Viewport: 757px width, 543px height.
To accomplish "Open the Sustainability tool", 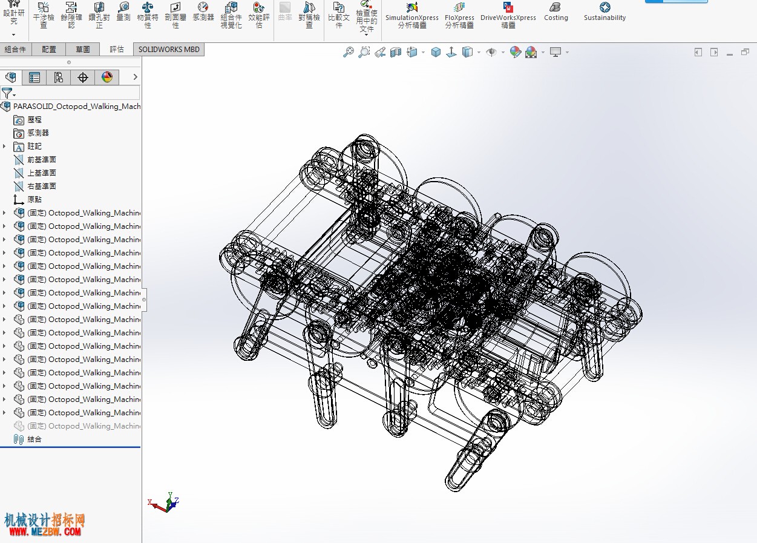I will (605, 12).
